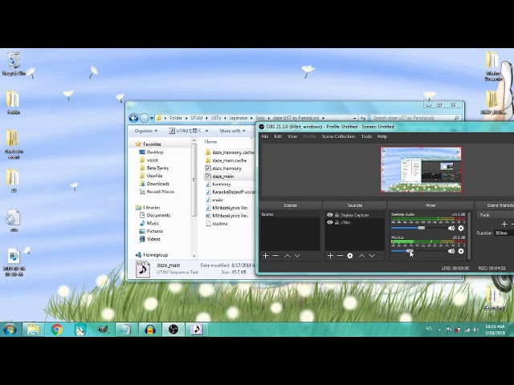Open the UTAU open-with dropdown arrow

point(207,131)
